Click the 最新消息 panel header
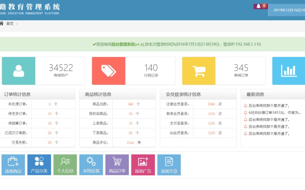Screen dimensions: 305x190 coord(273,94)
